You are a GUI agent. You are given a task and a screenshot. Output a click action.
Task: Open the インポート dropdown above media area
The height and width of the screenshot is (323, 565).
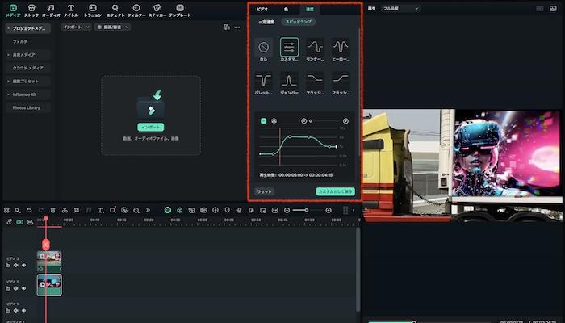[x=75, y=27]
